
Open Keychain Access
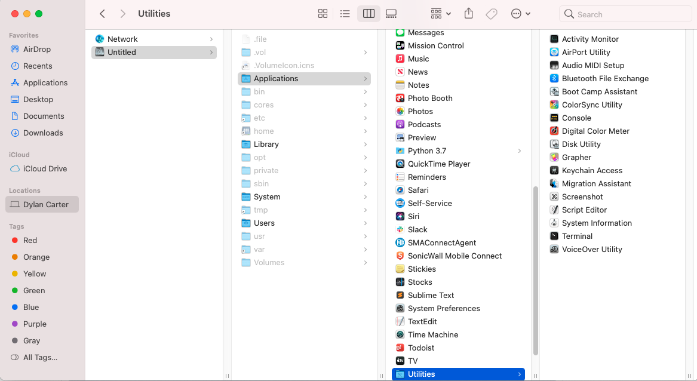point(591,170)
